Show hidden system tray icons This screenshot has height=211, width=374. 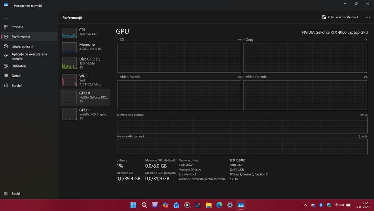305,205
